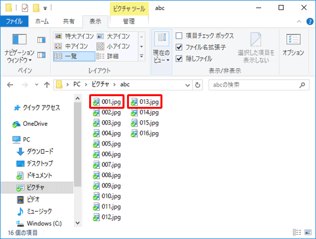Move the layout gallery up one row

coord(142,37)
